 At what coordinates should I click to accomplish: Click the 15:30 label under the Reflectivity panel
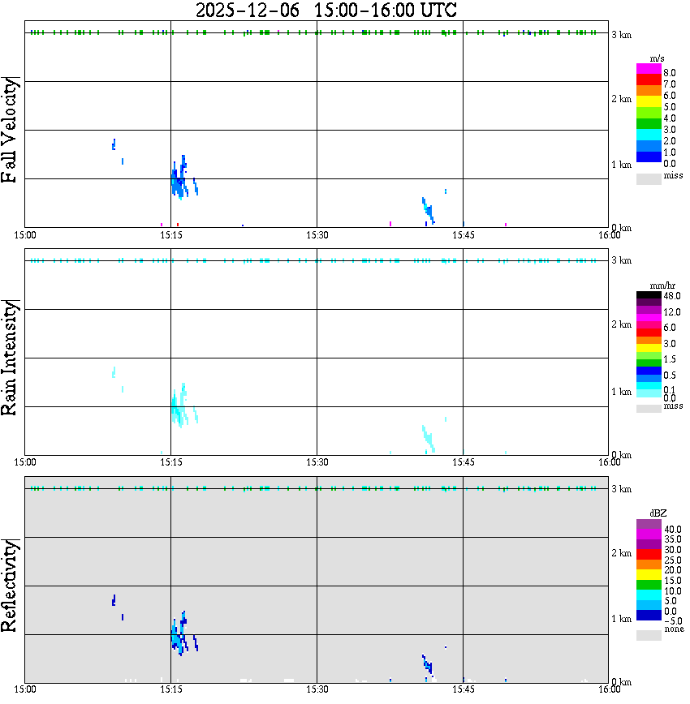coord(317,689)
